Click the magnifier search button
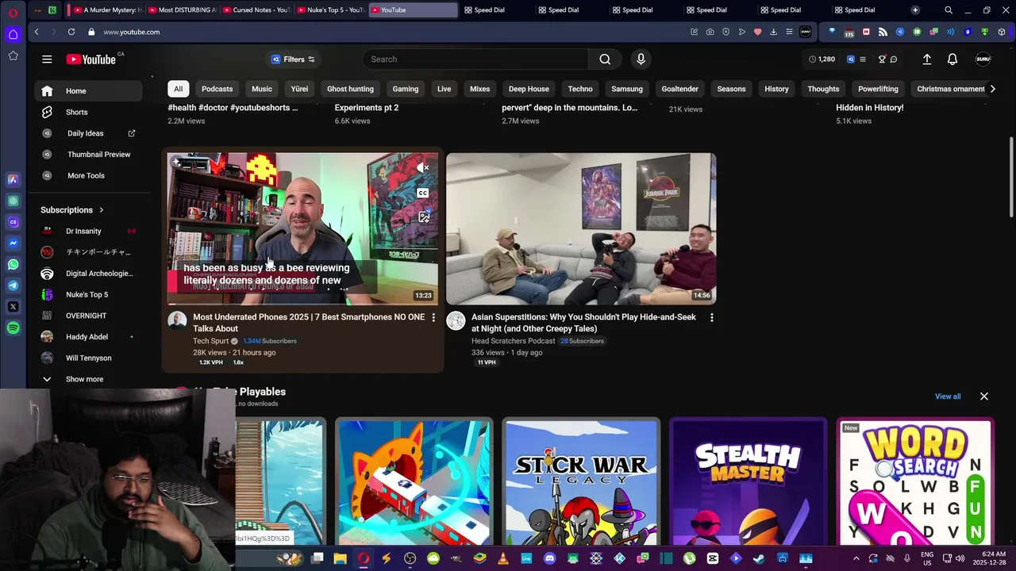Viewport: 1016px width, 571px height. 605,59
